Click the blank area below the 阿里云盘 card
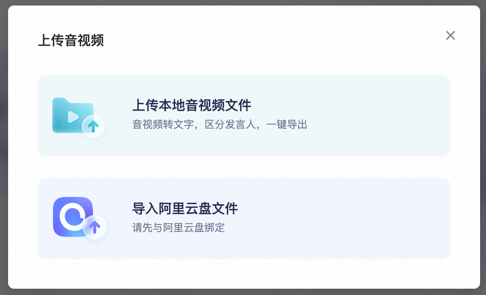The image size is (486, 295). [244, 274]
